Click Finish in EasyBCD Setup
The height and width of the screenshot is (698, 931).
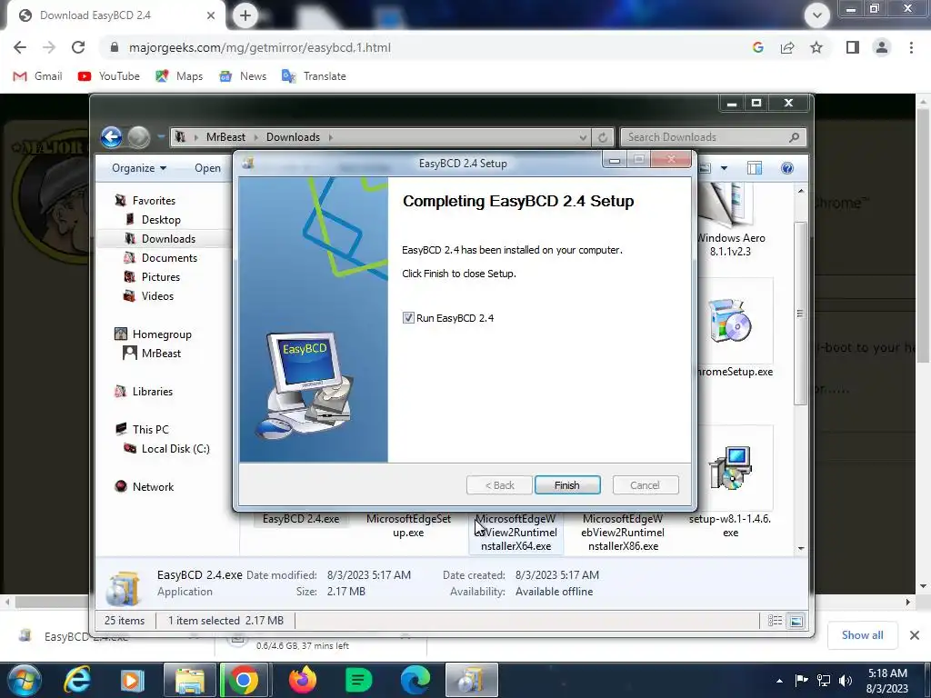[x=567, y=485]
